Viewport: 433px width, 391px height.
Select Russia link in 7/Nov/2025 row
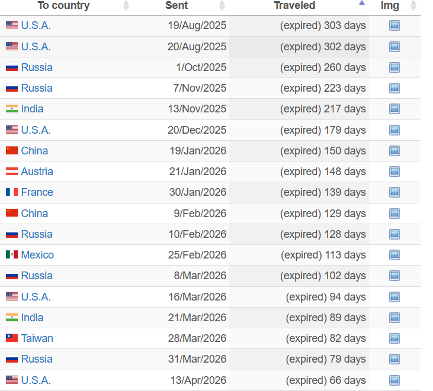pyautogui.click(x=37, y=88)
